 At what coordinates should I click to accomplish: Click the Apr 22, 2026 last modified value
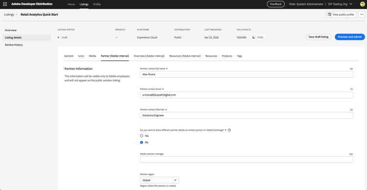(x=211, y=38)
